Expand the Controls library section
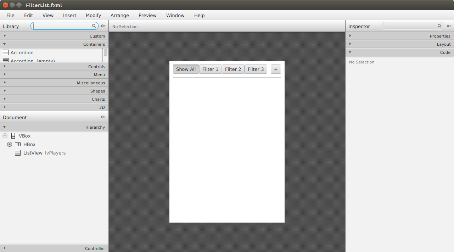The image size is (454, 252). coord(5,66)
